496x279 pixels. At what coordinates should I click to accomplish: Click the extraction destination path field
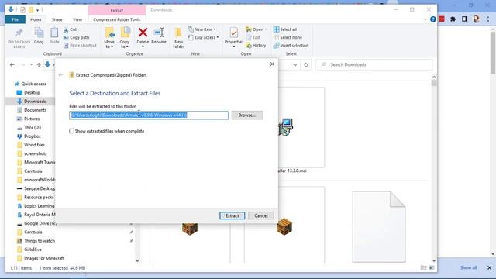[x=149, y=115]
